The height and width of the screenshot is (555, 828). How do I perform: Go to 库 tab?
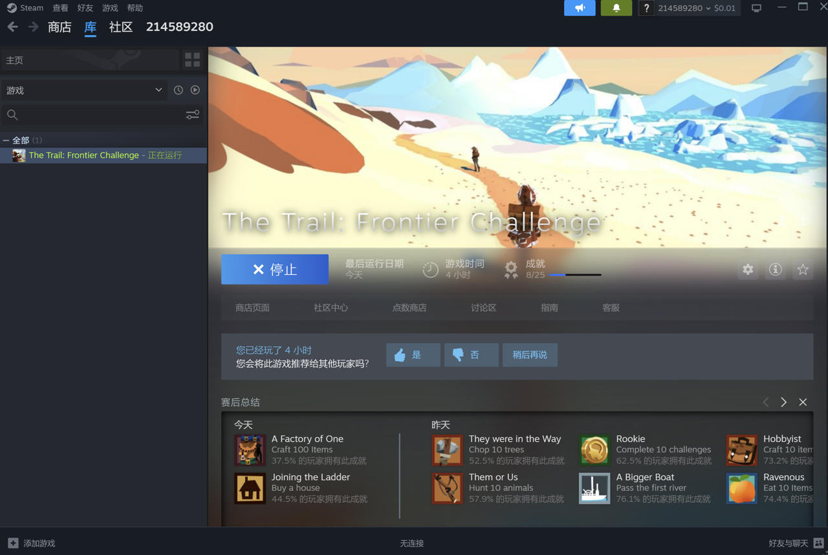point(90,27)
